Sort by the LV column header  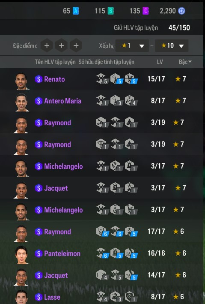pos(160,62)
